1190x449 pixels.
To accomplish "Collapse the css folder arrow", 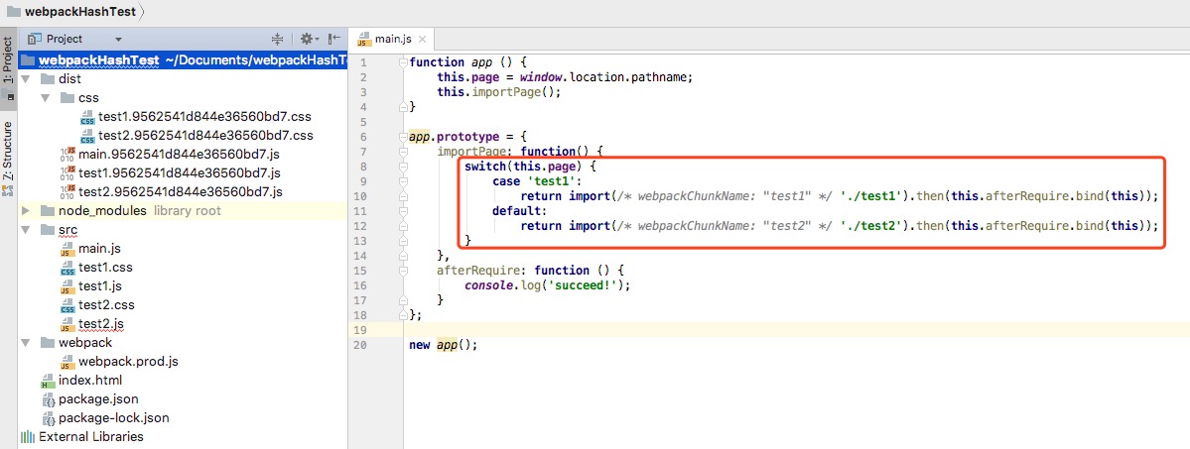I will [46, 98].
